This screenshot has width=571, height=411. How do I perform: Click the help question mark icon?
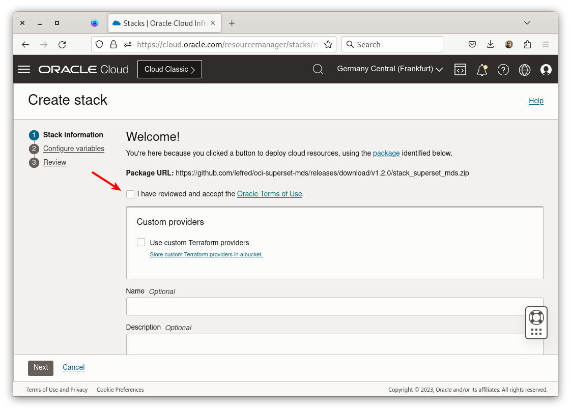[x=503, y=70]
